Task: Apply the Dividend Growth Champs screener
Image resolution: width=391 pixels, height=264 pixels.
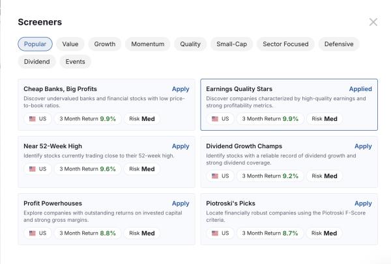Action: tap(363, 146)
